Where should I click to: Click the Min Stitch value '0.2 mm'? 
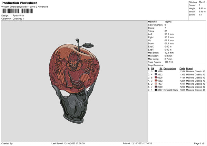pos(168,56)
